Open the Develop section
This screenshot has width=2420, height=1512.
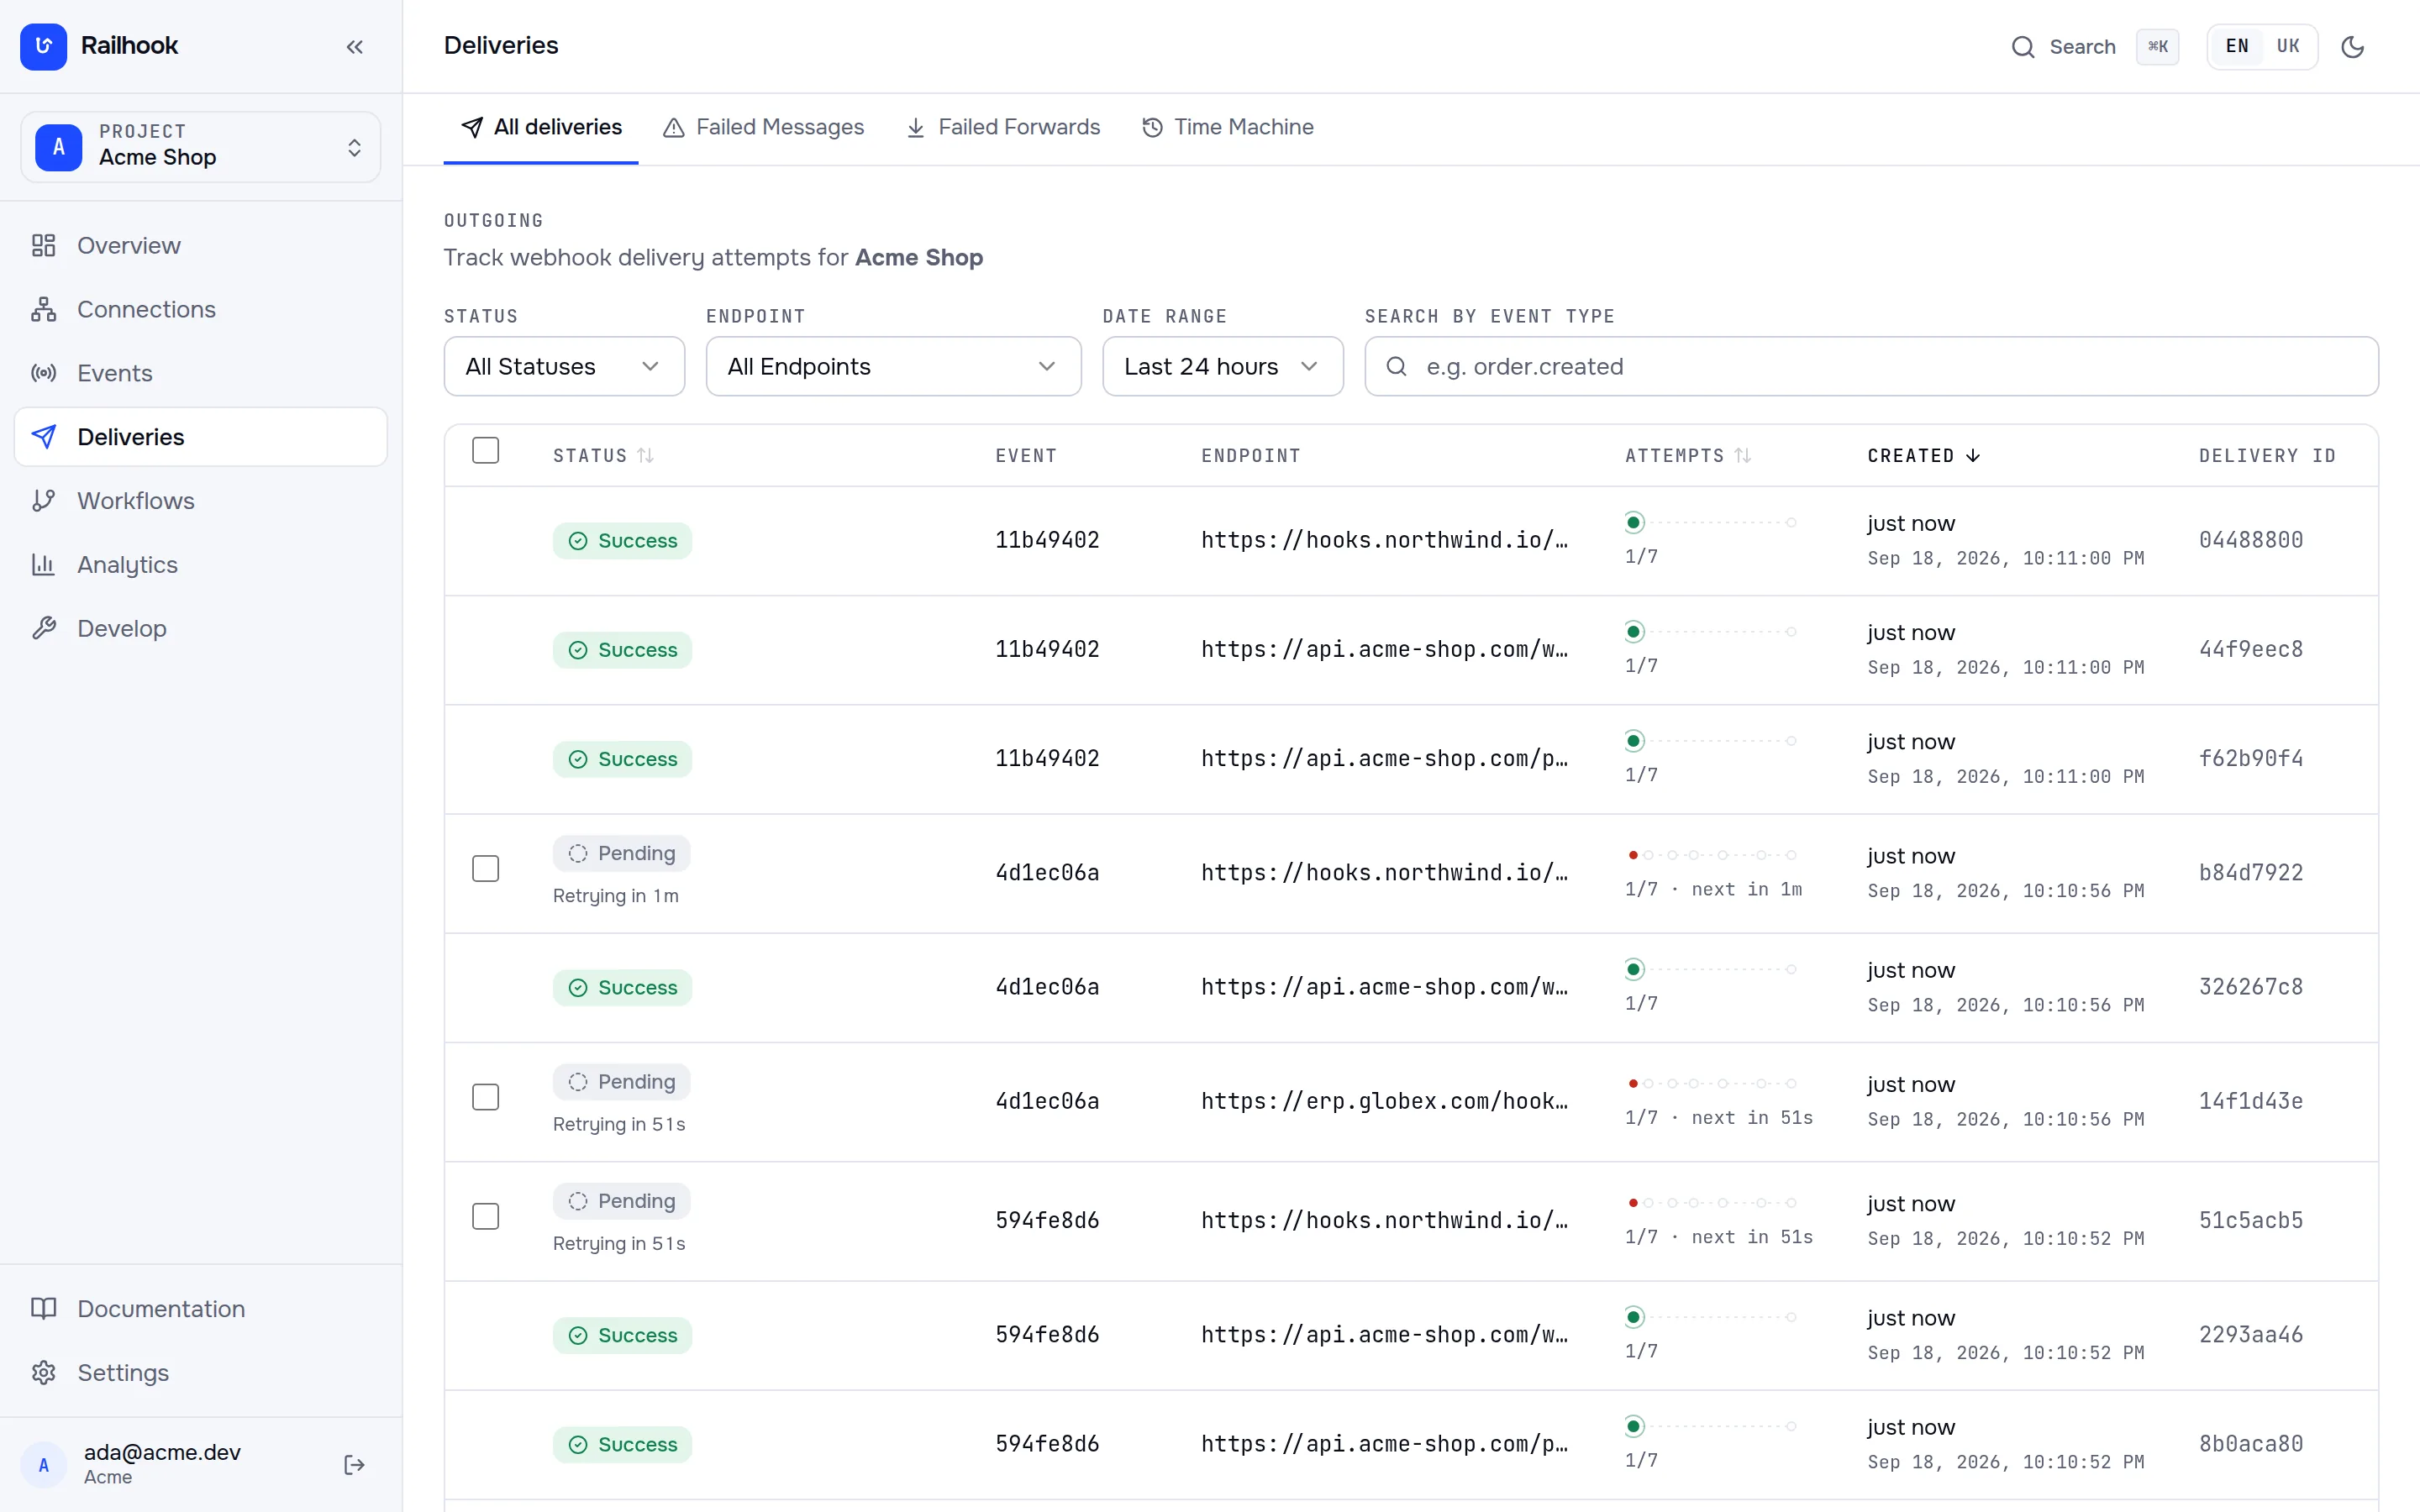pos(200,628)
